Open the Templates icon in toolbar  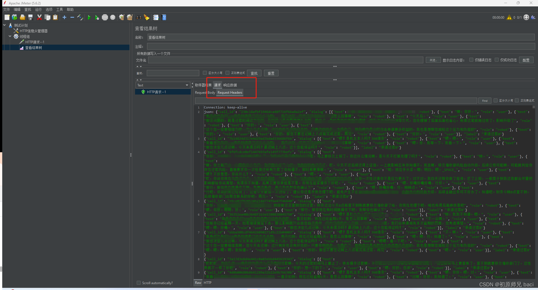point(15,17)
